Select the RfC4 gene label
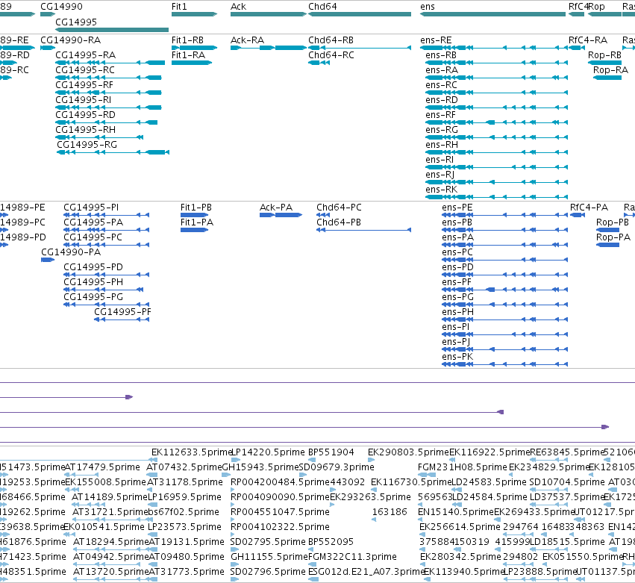This screenshot has height=583, width=635. 578,7
